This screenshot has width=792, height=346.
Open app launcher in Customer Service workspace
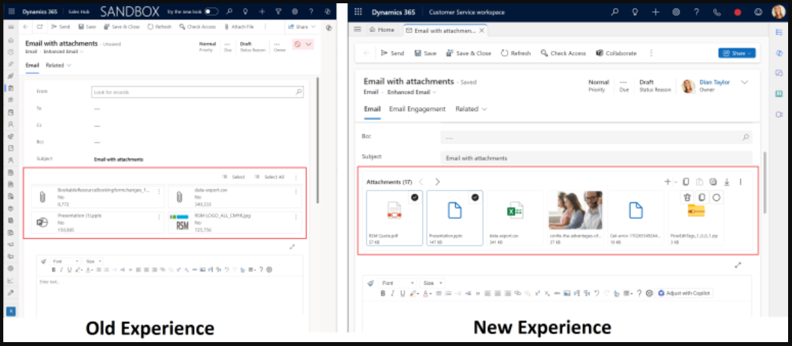[x=358, y=12]
